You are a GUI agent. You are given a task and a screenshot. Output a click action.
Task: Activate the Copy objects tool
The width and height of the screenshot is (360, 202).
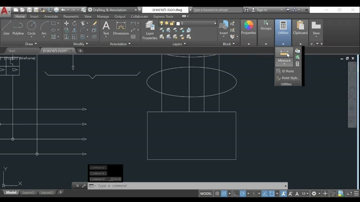(x=66, y=30)
